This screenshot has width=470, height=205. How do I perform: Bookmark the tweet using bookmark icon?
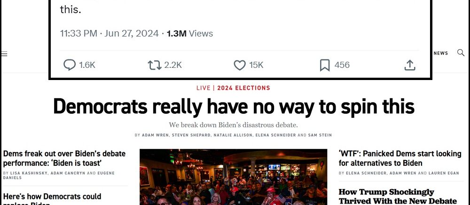pyautogui.click(x=325, y=65)
